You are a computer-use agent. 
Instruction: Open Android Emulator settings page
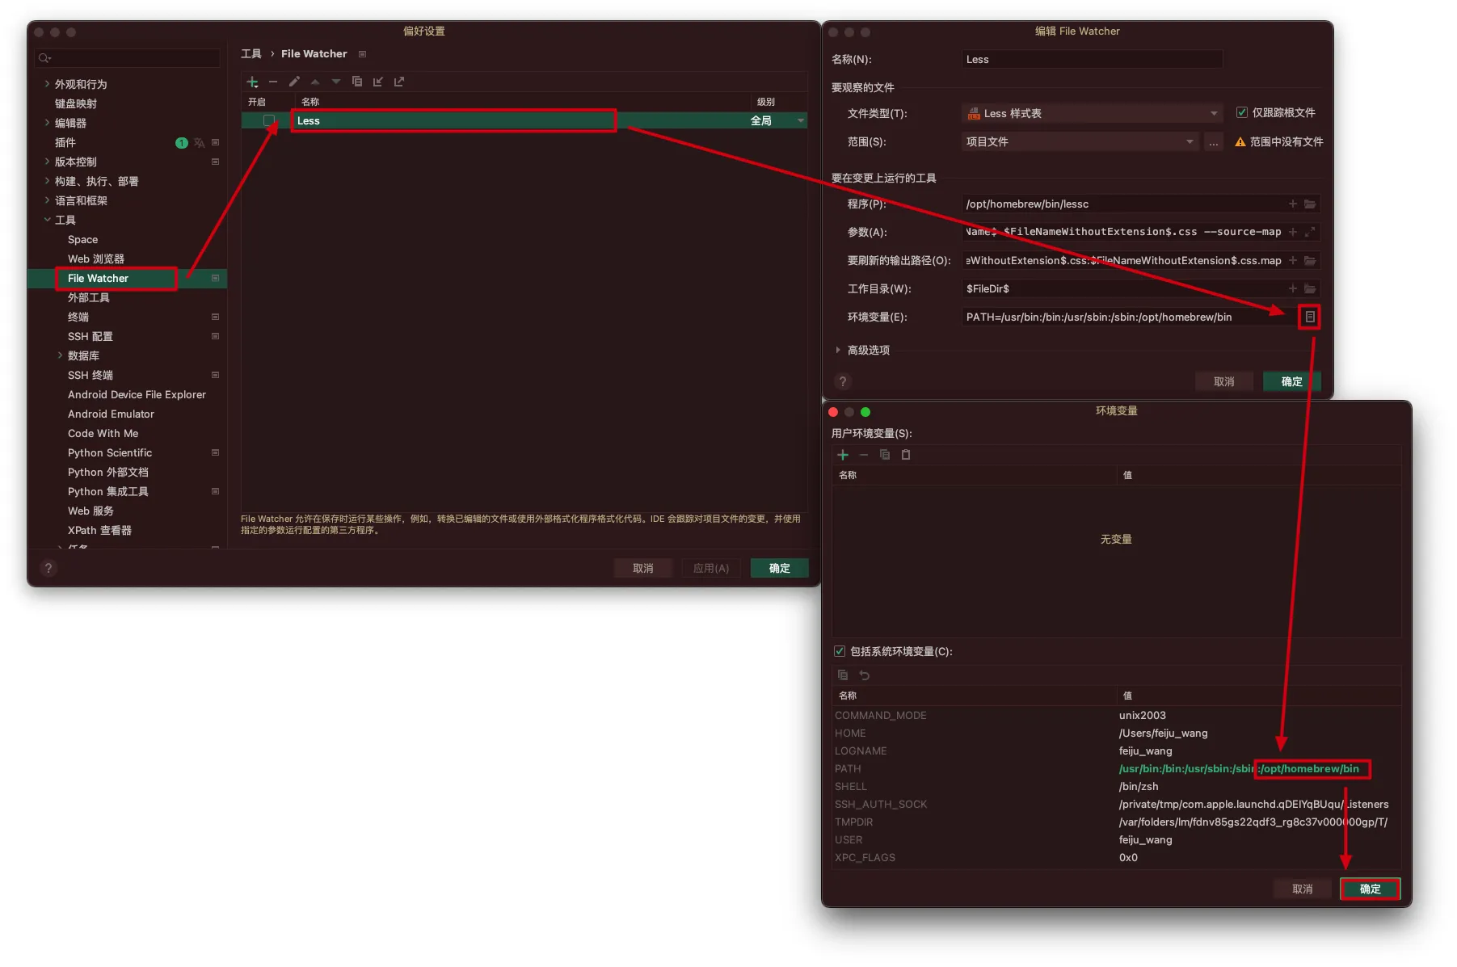click(x=111, y=414)
